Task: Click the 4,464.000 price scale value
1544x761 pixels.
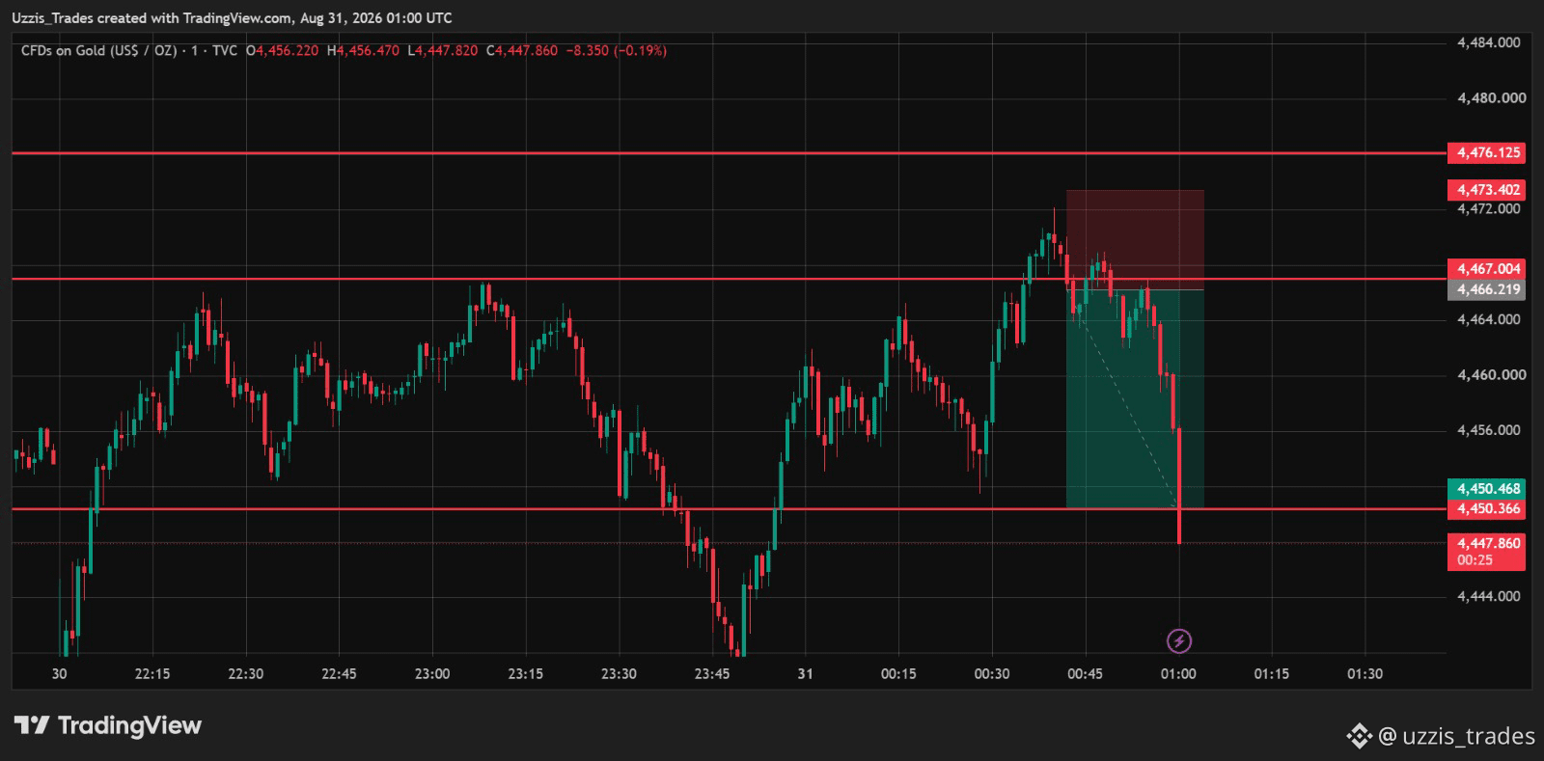Action: coord(1490,319)
